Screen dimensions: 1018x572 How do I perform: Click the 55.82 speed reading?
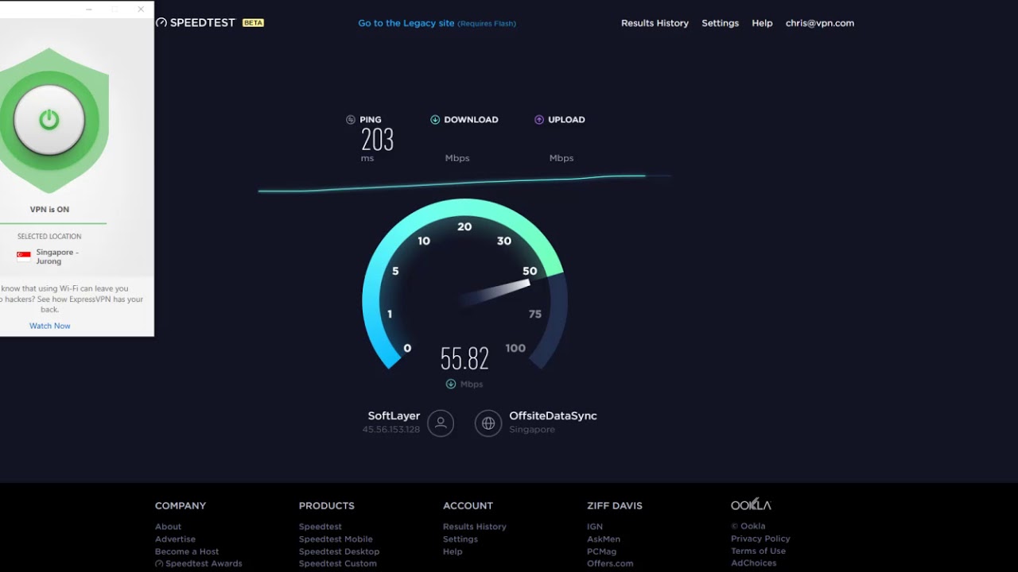pos(464,359)
